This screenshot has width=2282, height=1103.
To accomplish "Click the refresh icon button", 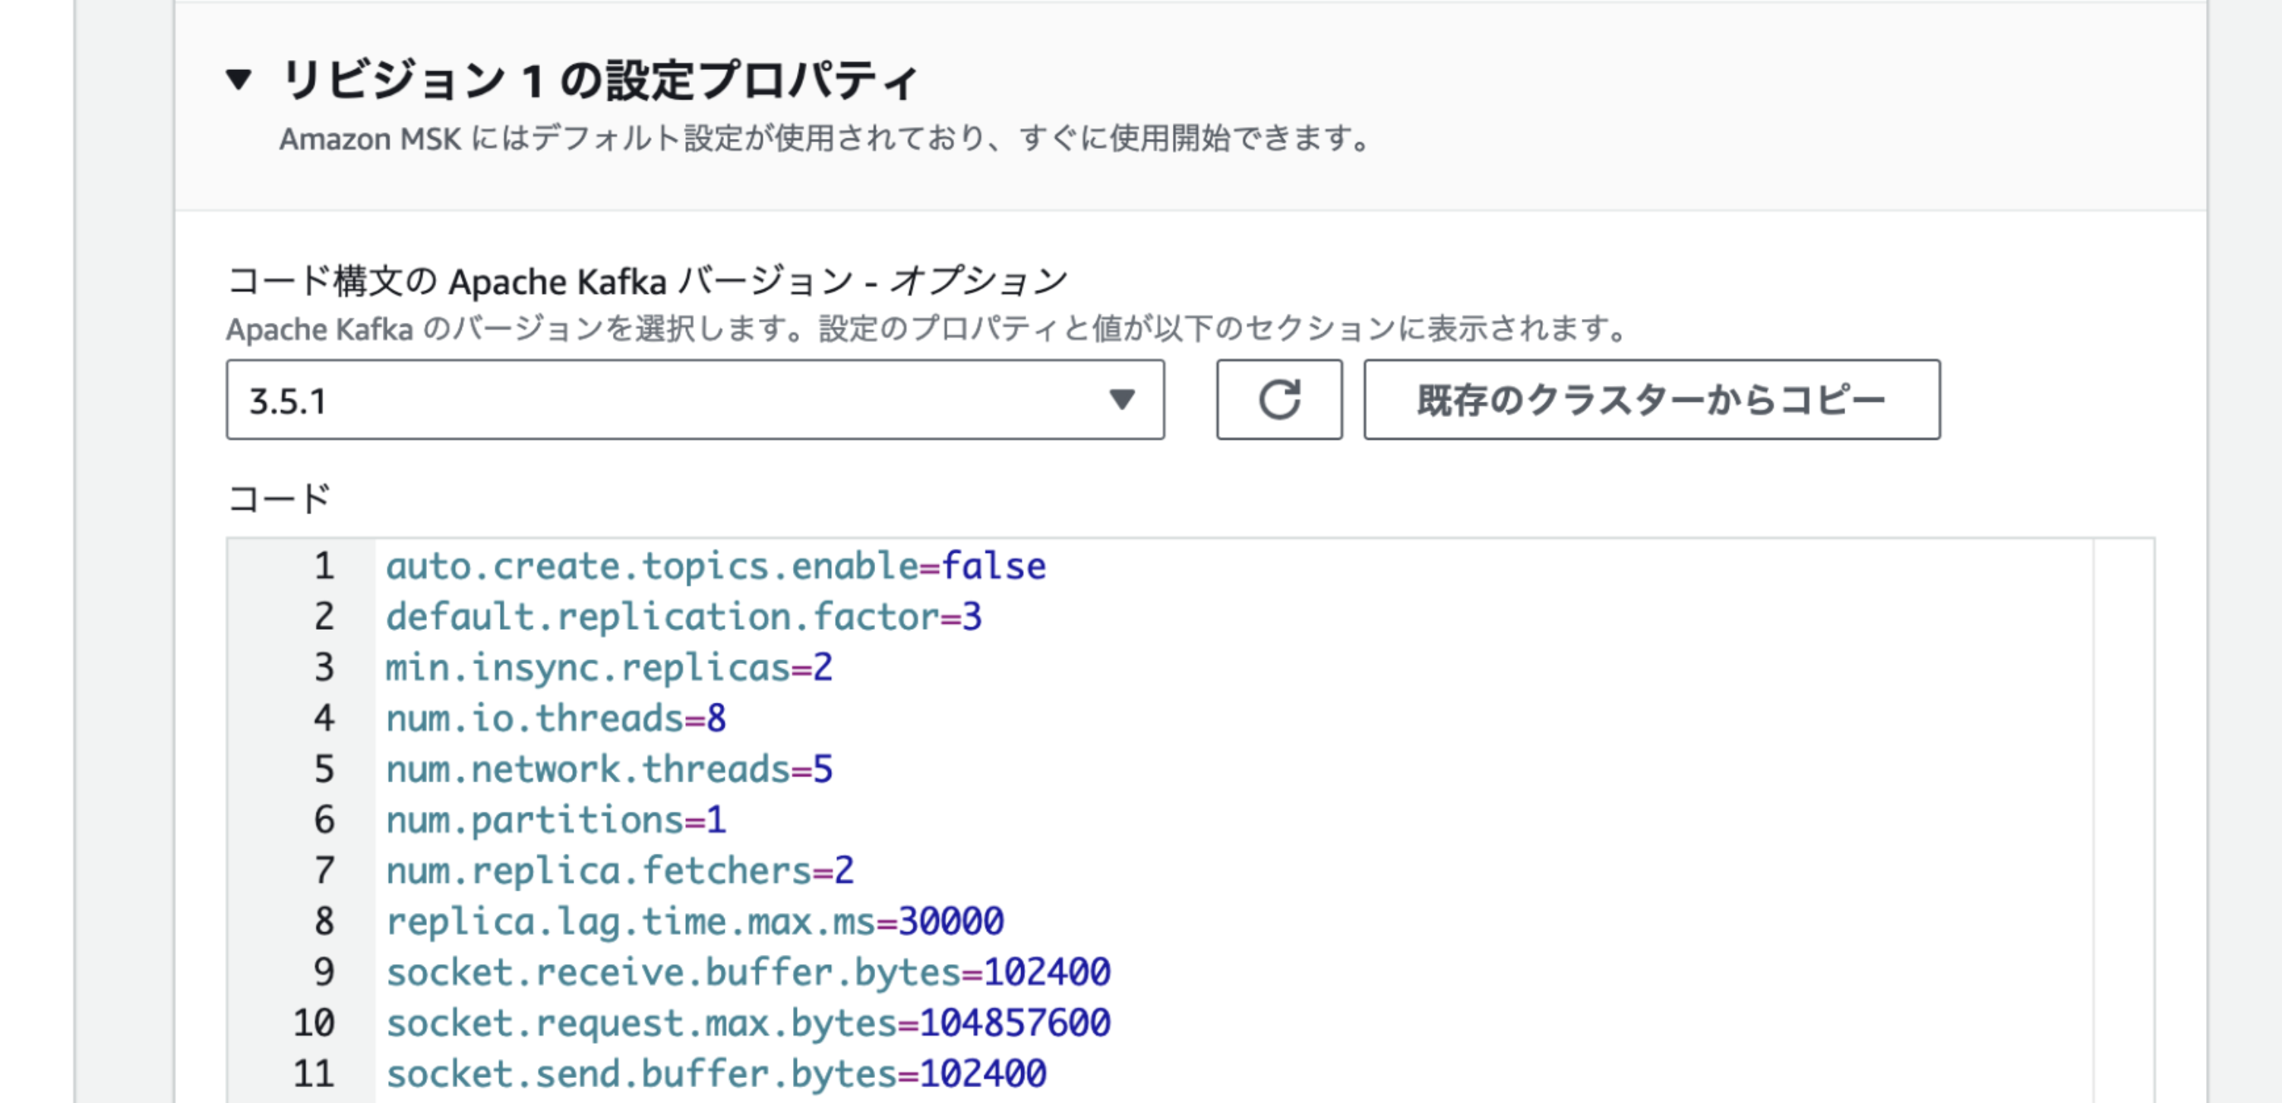I will coord(1278,400).
